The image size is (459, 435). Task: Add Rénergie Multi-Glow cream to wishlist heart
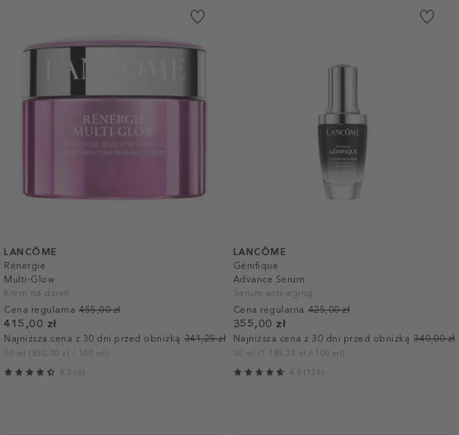point(198,17)
